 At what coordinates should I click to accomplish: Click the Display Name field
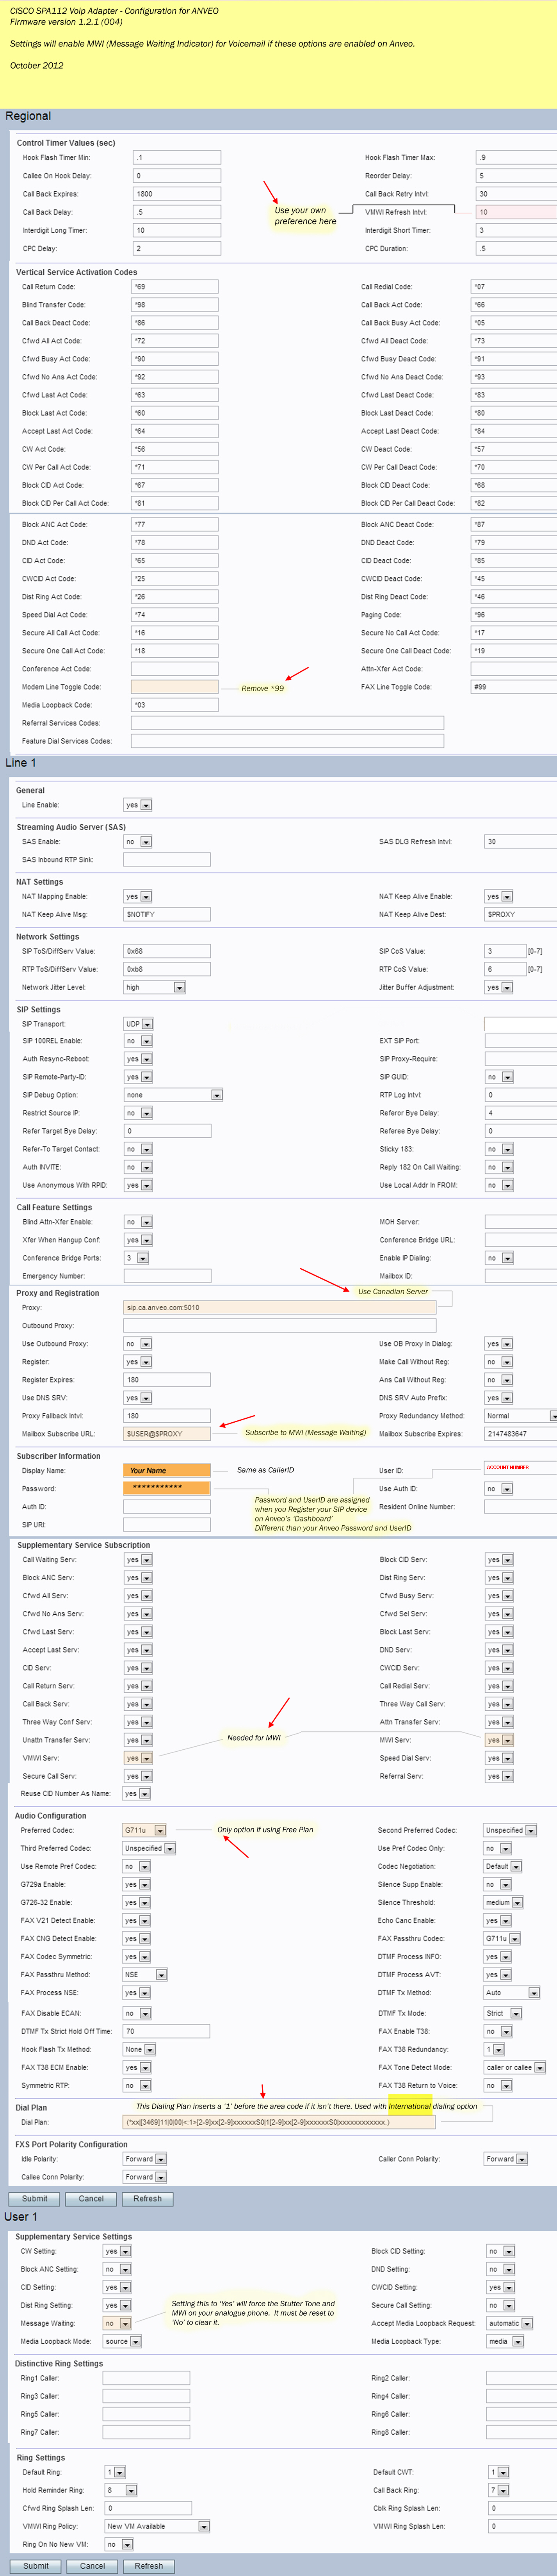click(167, 1471)
